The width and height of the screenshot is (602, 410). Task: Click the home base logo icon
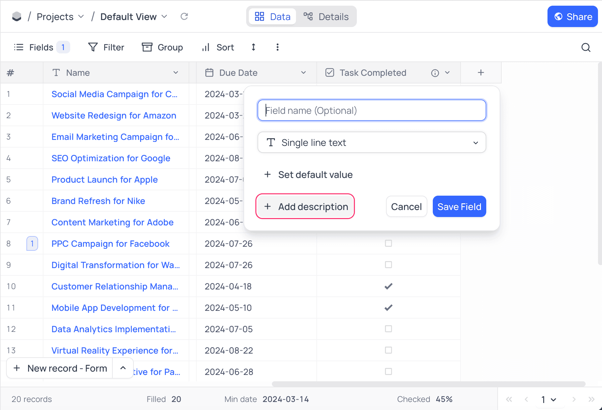tap(17, 16)
